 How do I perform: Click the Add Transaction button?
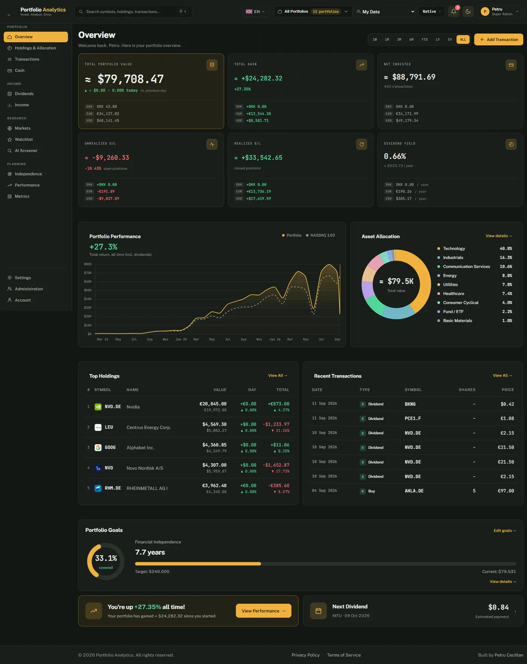point(498,40)
